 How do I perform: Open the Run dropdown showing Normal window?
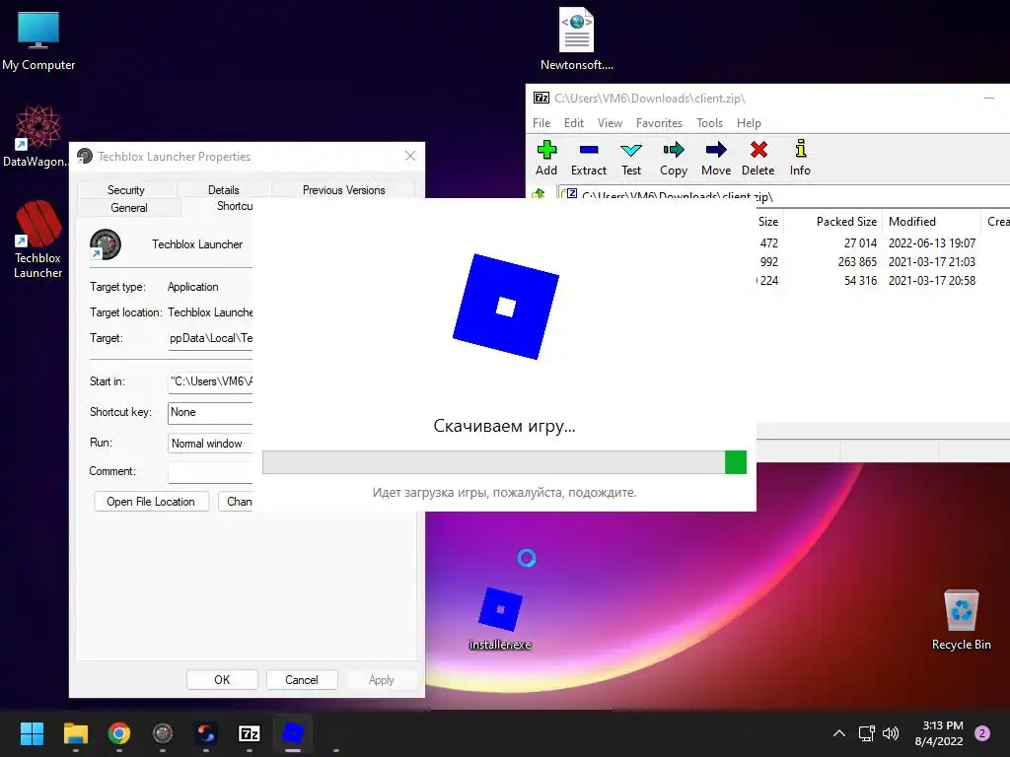[211, 444]
